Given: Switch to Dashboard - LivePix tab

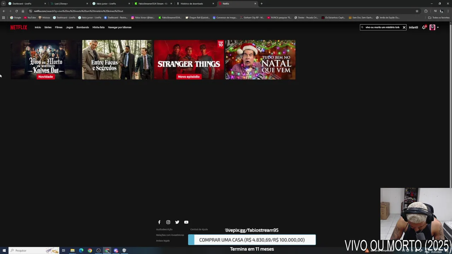Looking at the screenshot, I should (27, 4).
